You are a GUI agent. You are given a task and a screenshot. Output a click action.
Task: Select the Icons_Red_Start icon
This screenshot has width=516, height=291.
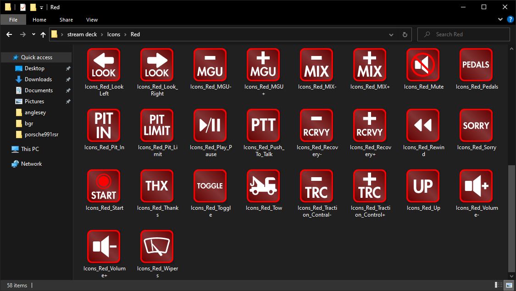click(103, 186)
